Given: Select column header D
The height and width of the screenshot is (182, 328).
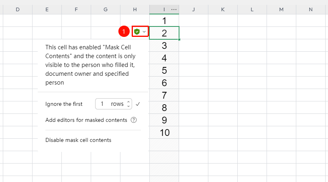Looking at the screenshot, I should [x=18, y=9].
